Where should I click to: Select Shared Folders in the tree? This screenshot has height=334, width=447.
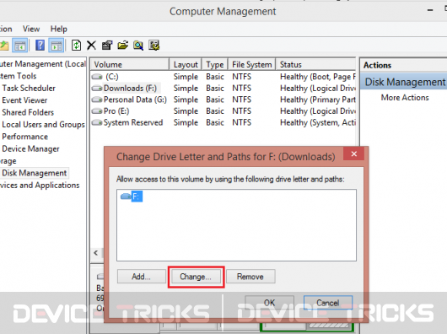click(x=28, y=112)
